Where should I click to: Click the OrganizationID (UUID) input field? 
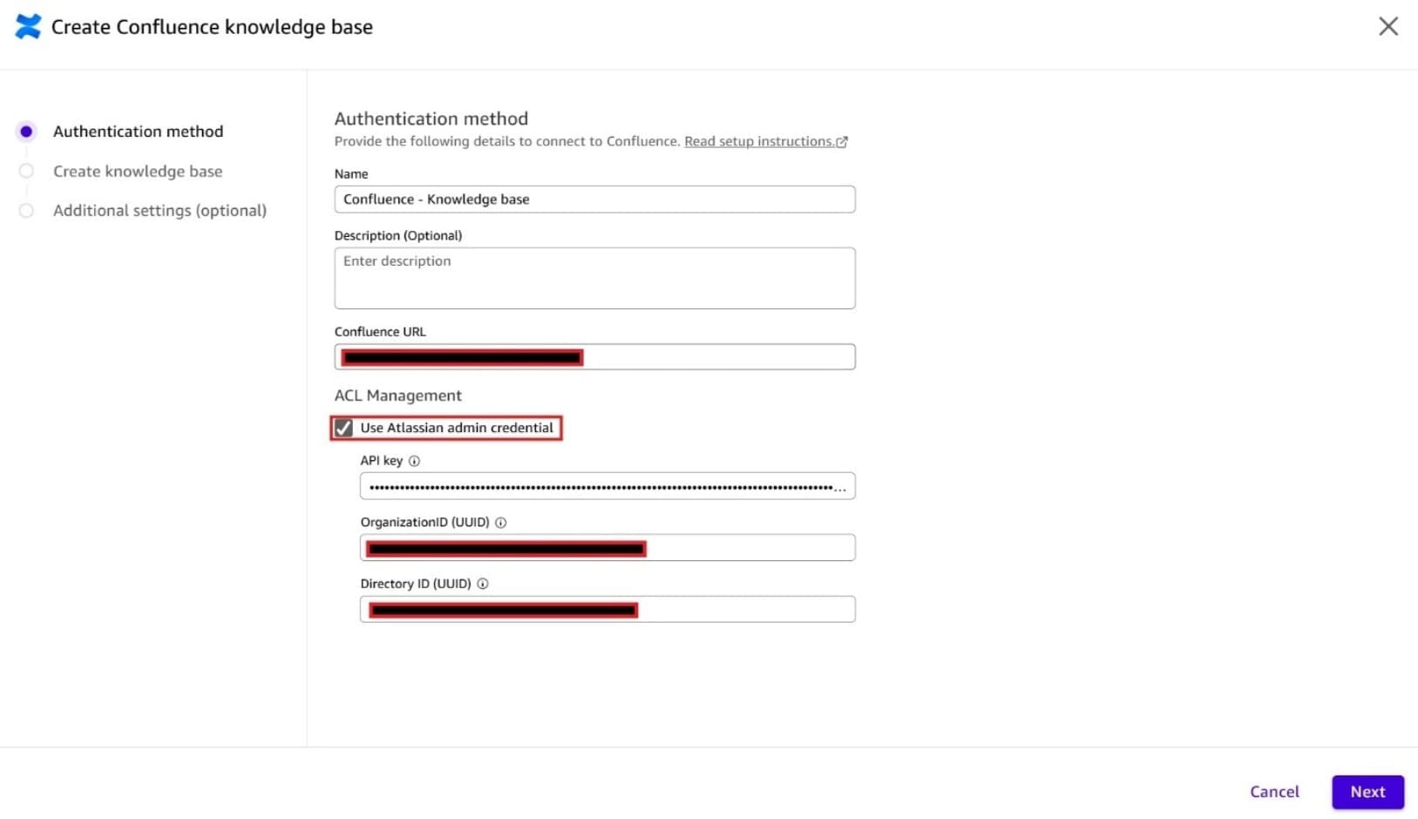click(607, 547)
